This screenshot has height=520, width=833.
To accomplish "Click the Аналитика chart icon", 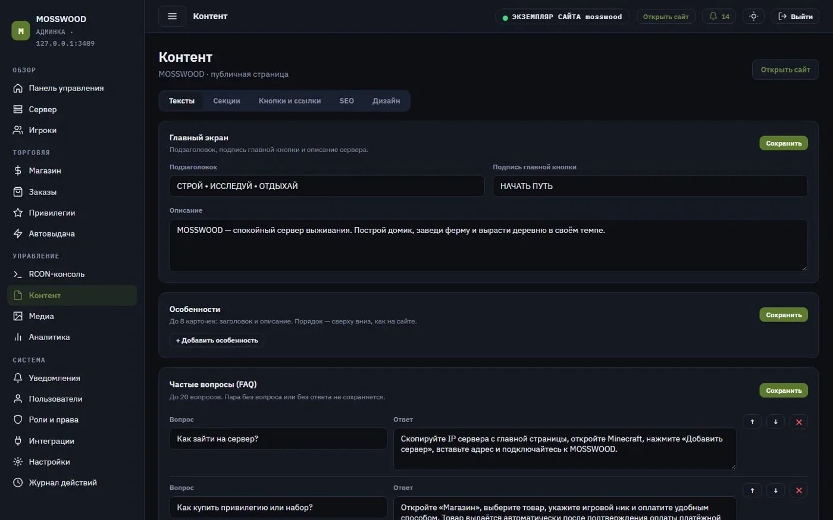I will click(18, 337).
